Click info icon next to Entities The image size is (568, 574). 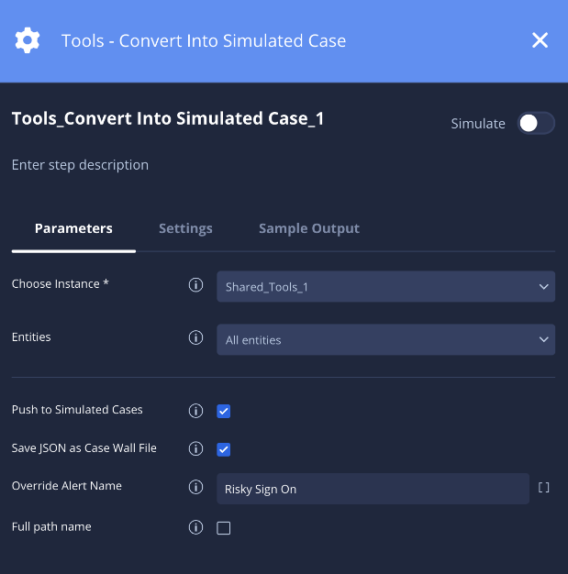click(x=195, y=338)
